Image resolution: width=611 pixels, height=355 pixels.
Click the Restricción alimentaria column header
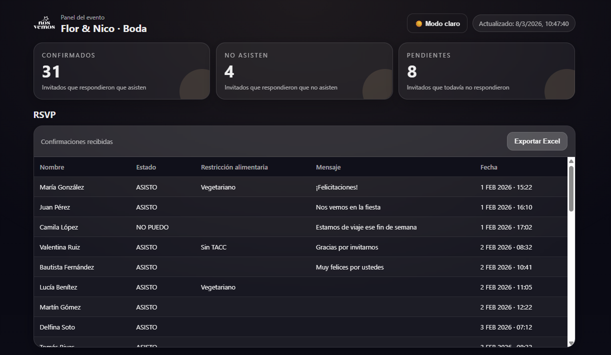coord(234,167)
